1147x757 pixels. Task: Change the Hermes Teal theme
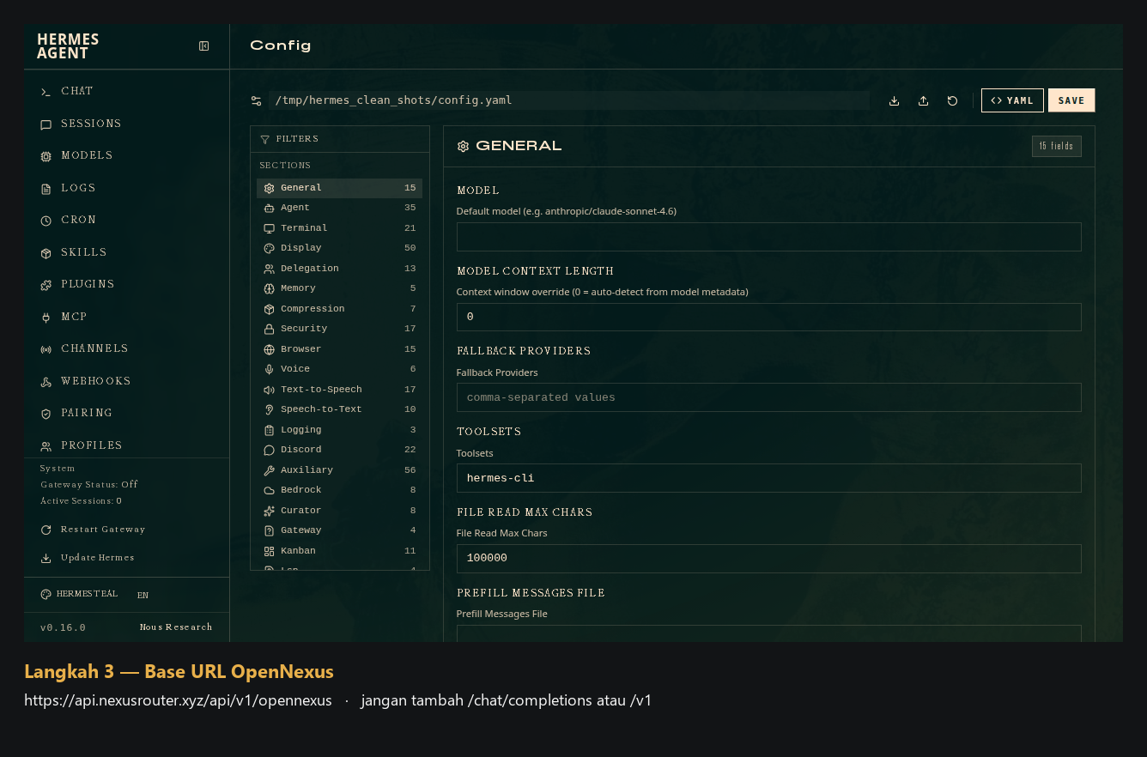(79, 595)
